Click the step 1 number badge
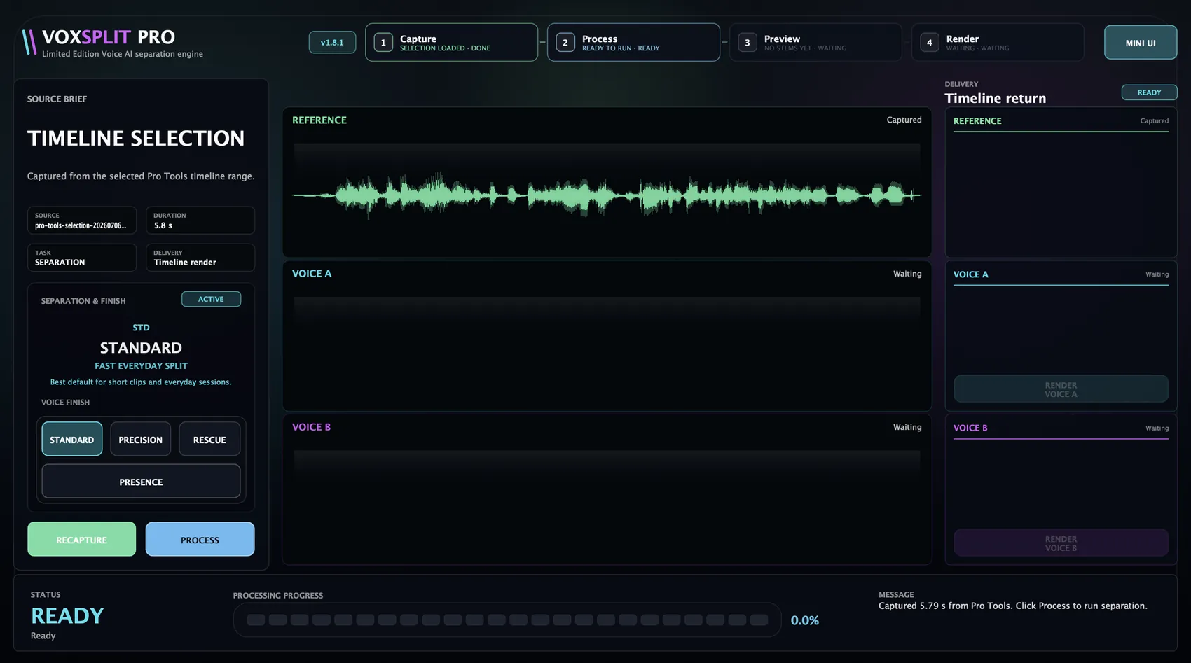This screenshot has width=1191, height=663. point(383,43)
